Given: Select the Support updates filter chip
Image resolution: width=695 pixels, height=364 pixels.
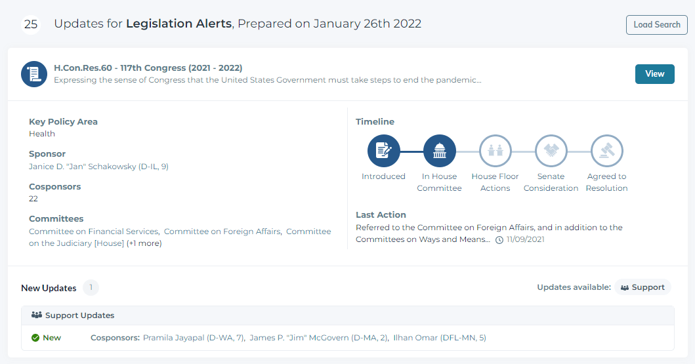Looking at the screenshot, I should coord(642,287).
